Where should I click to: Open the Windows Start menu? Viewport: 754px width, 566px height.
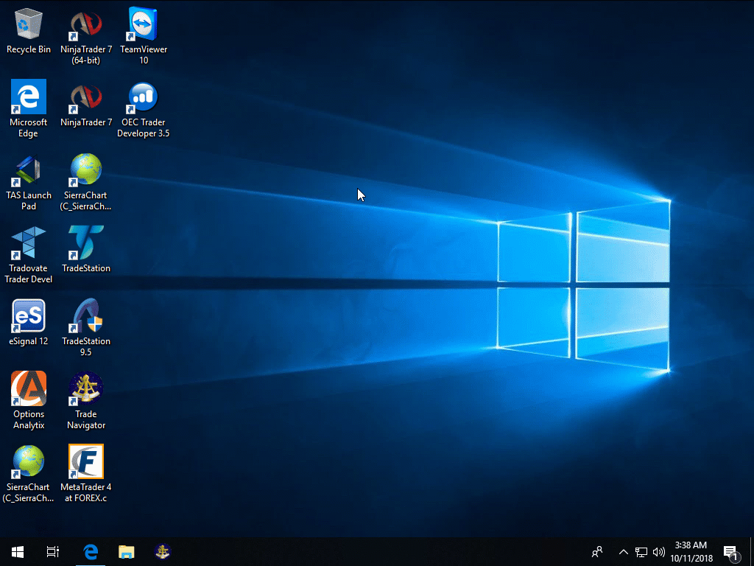[18, 551]
